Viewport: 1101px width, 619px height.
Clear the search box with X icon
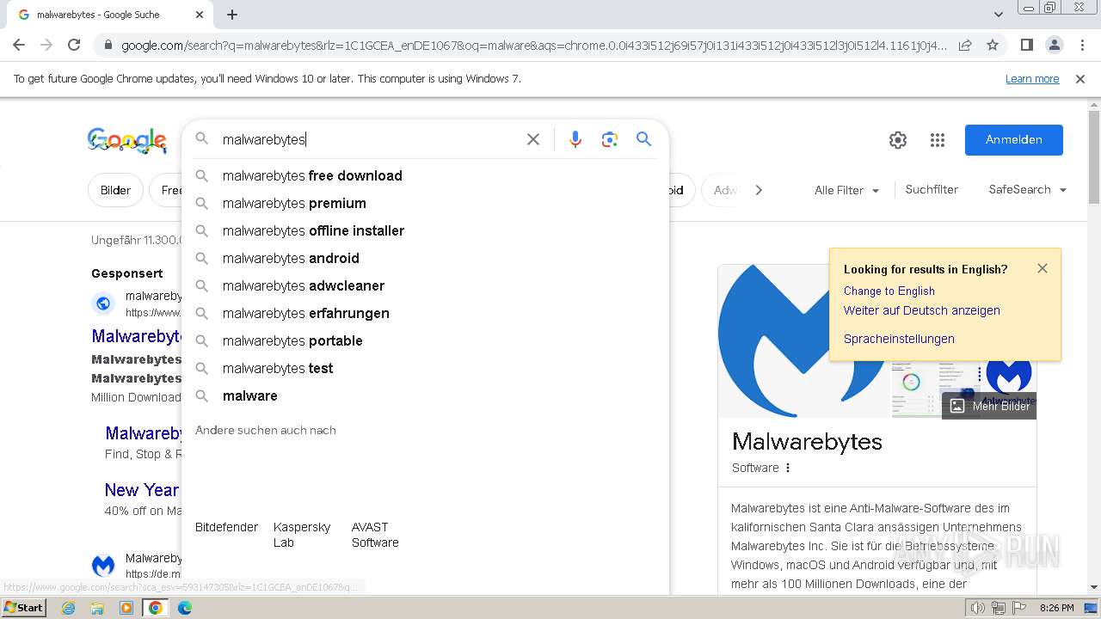pyautogui.click(x=533, y=139)
